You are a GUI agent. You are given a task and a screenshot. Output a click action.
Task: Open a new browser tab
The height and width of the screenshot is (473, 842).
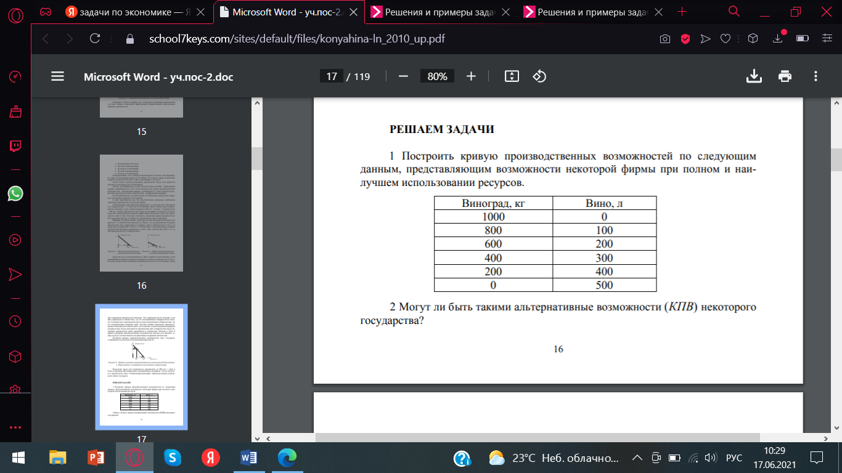[x=682, y=12]
